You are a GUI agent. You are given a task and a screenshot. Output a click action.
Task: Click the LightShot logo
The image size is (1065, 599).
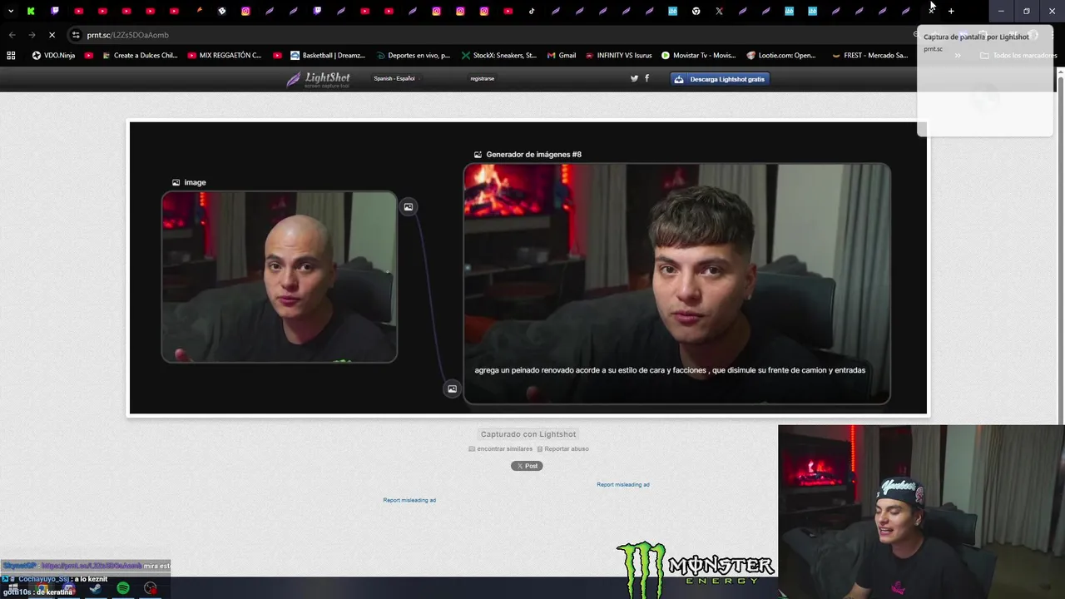coord(318,79)
